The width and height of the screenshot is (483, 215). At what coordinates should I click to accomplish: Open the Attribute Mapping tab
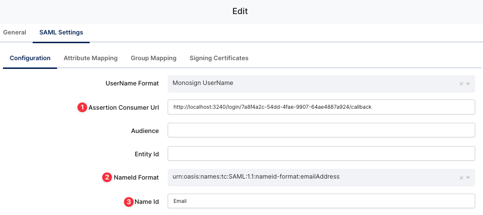[x=91, y=58]
